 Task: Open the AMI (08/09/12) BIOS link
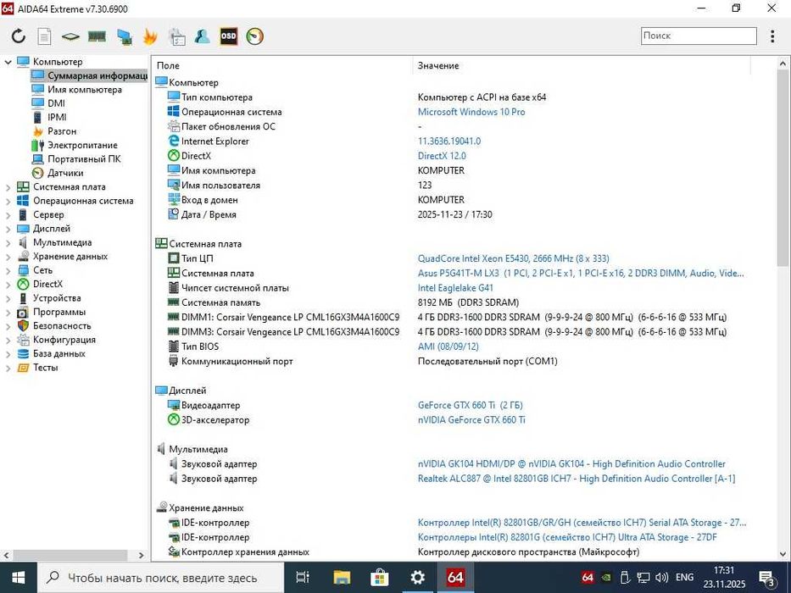click(x=448, y=346)
